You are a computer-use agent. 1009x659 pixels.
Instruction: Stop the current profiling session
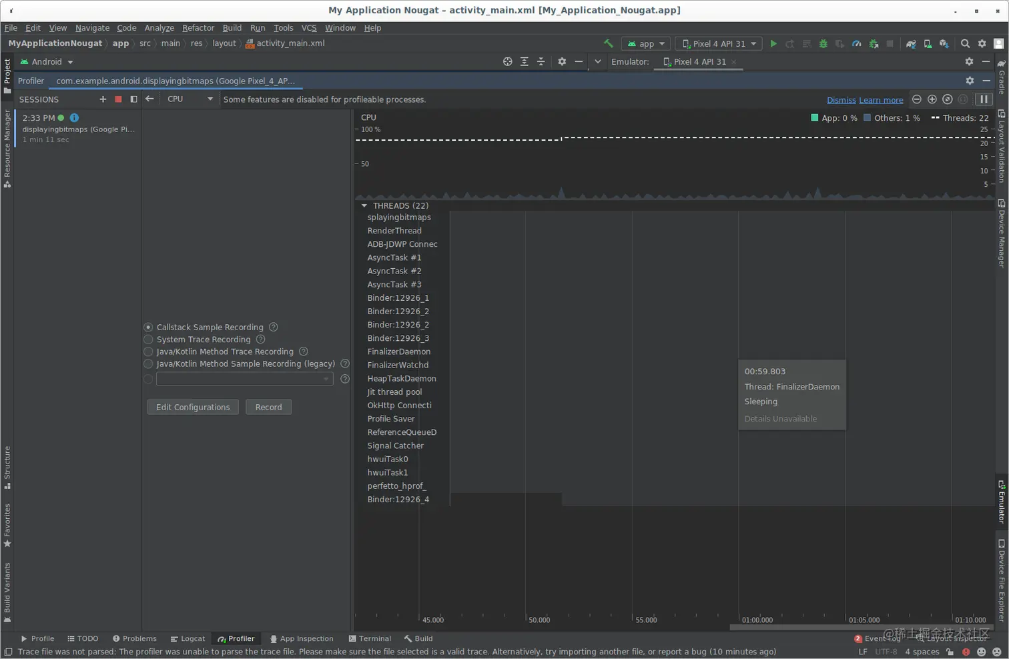pyautogui.click(x=118, y=99)
